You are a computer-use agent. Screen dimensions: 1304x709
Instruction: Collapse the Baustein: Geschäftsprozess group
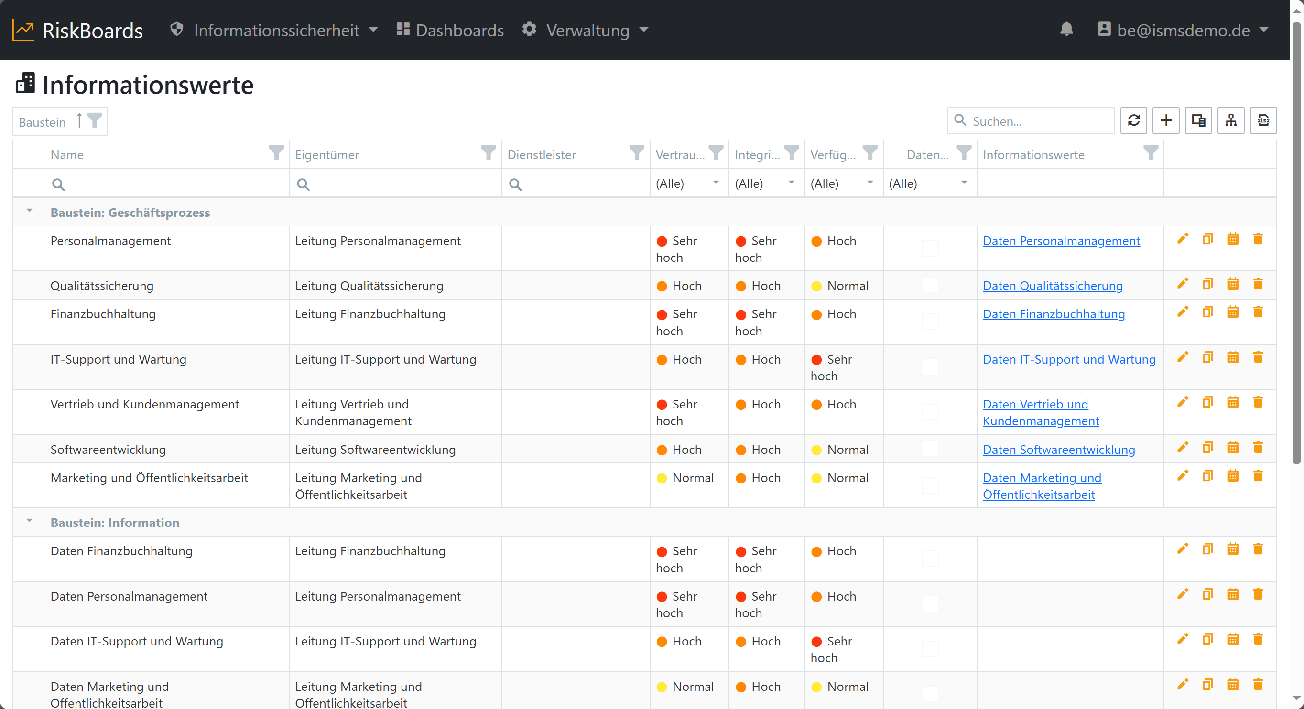click(x=29, y=211)
